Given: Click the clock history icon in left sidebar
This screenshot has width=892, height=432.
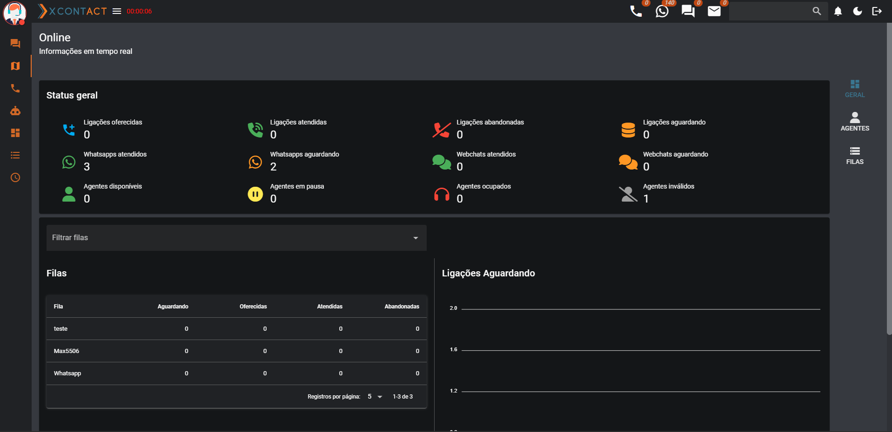Looking at the screenshot, I should pyautogui.click(x=15, y=177).
